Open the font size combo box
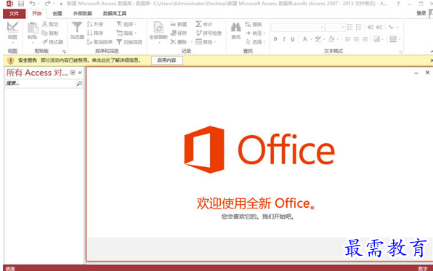The height and width of the screenshot is (271, 433). click(335, 27)
